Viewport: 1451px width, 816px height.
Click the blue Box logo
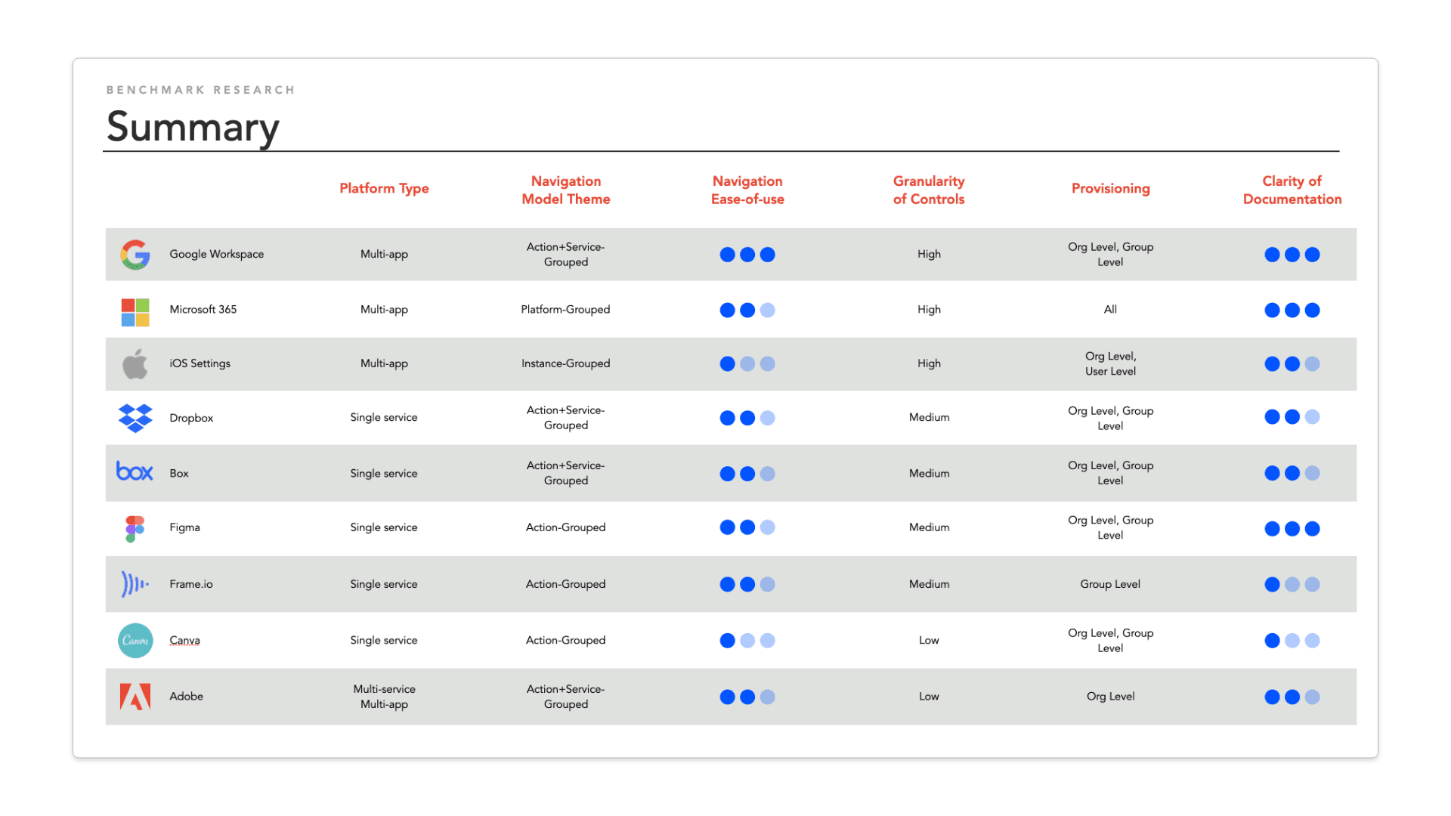click(x=135, y=471)
